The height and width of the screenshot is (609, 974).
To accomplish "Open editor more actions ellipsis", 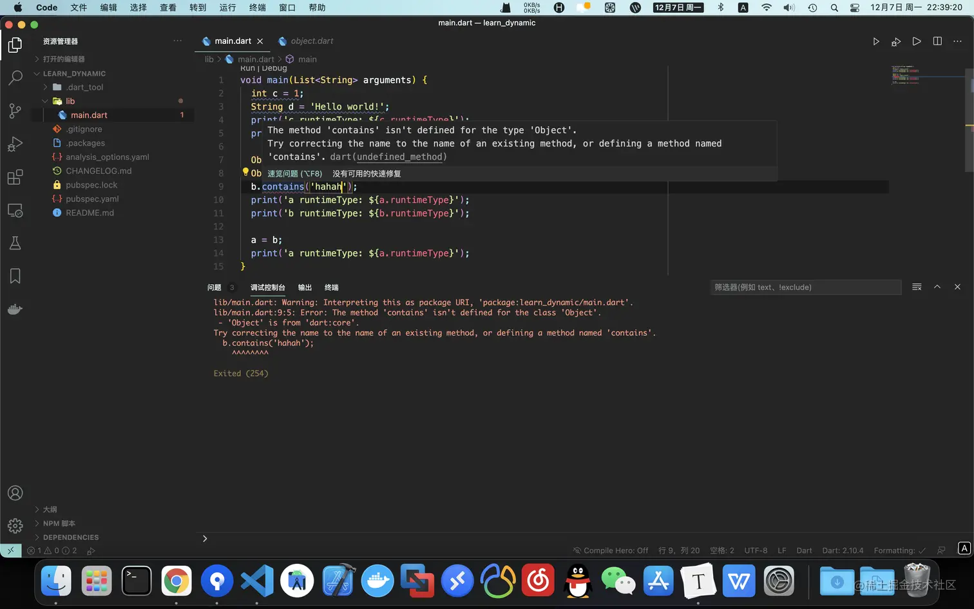I will tap(957, 41).
